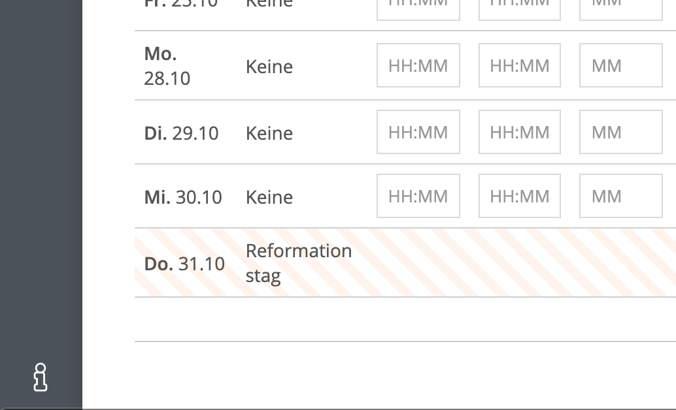Click the dark navigation sidebar

coord(40,196)
